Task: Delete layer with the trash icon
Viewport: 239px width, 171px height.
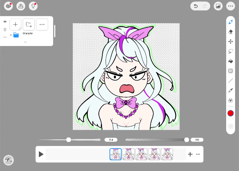Action: [5, 30]
